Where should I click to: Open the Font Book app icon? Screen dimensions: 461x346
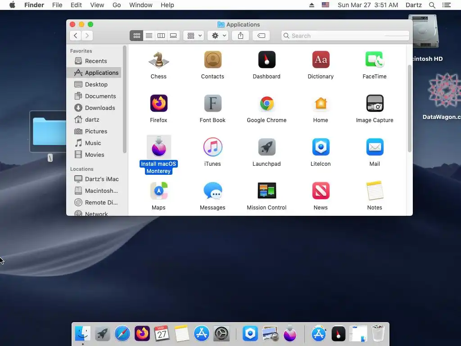pos(212,103)
